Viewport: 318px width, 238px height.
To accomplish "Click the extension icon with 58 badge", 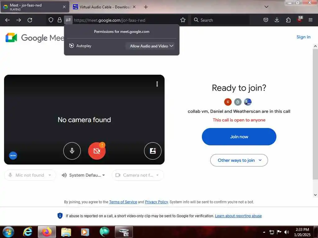I will point(300,20).
